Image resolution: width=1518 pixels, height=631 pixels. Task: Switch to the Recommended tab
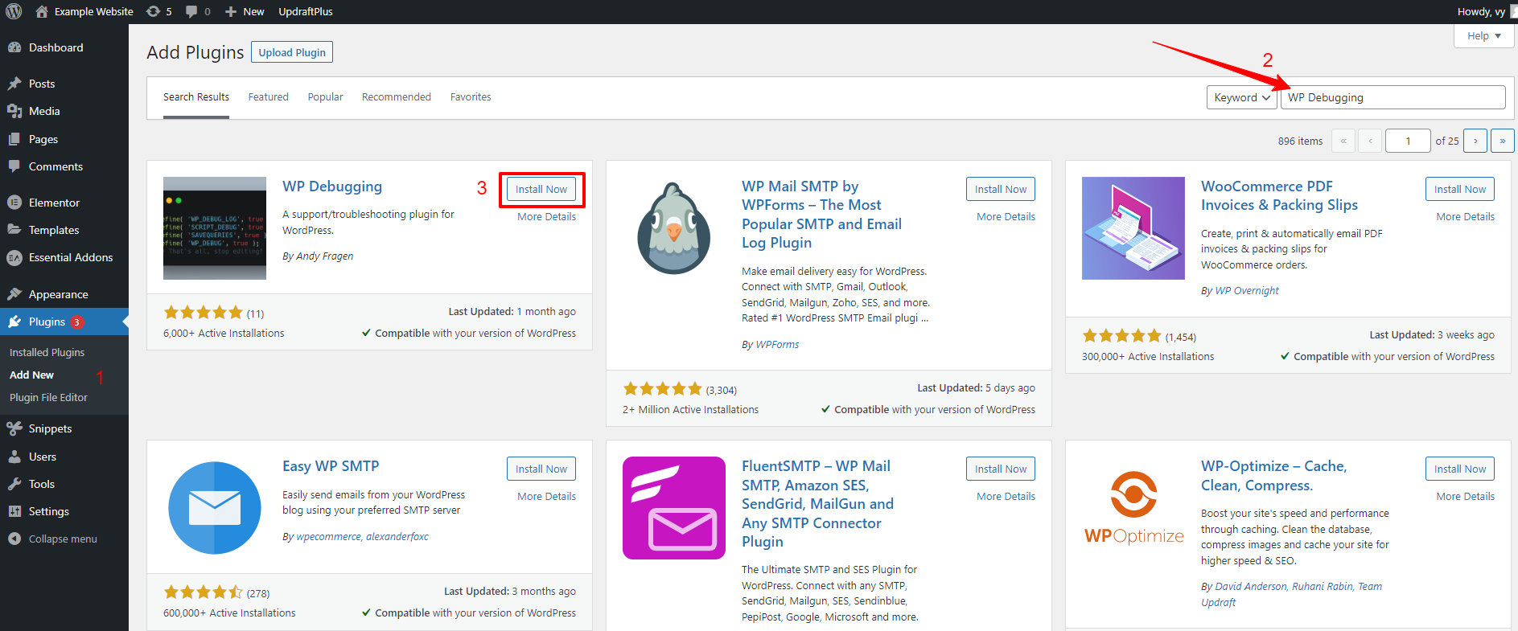(x=397, y=96)
